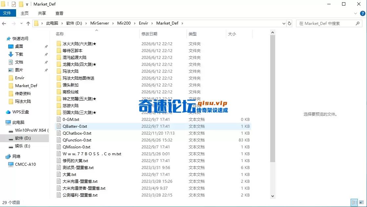
Task: Select the 测试员-盟重省.txt file icon
Action: click(59, 167)
